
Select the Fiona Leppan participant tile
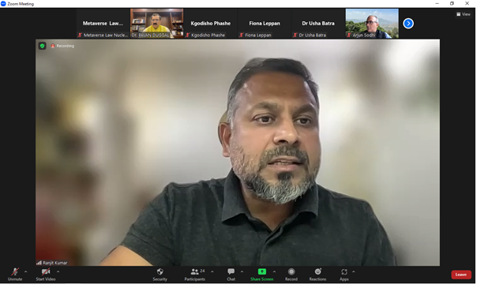(x=265, y=24)
